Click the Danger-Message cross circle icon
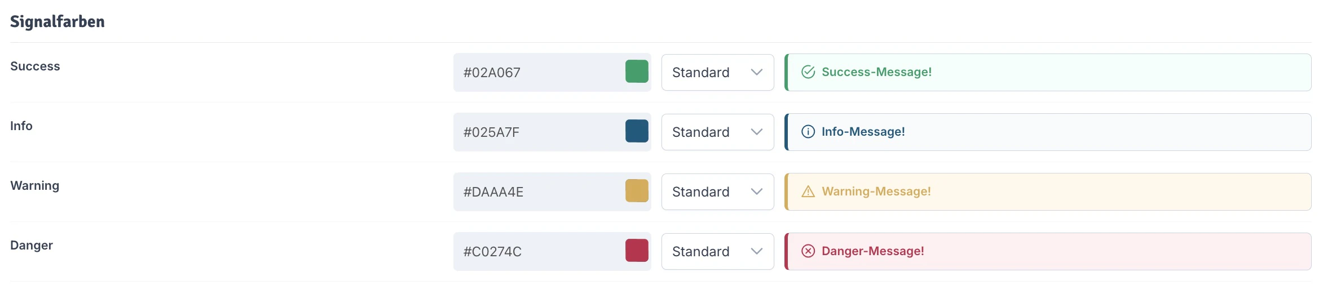1323x303 pixels. tap(808, 251)
